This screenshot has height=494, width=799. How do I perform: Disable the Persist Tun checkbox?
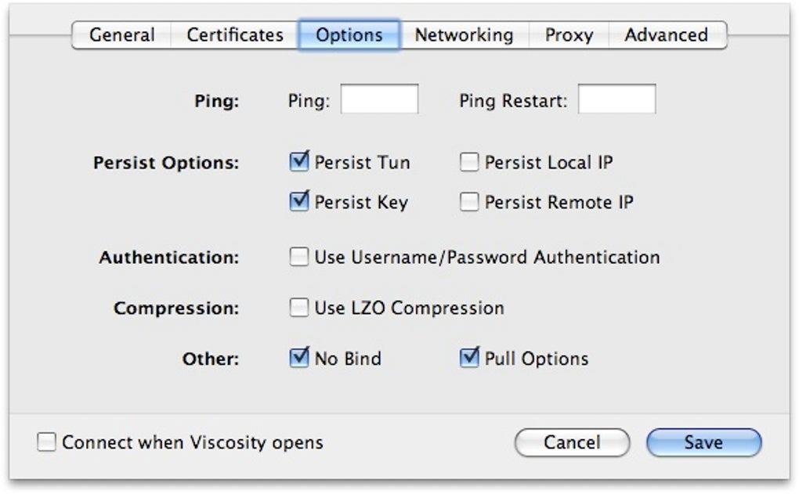tap(299, 162)
